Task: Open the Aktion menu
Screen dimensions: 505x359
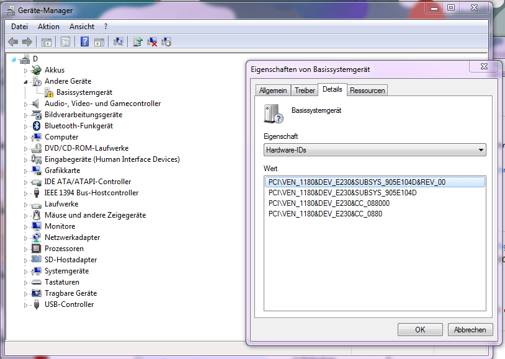Action: (x=48, y=27)
